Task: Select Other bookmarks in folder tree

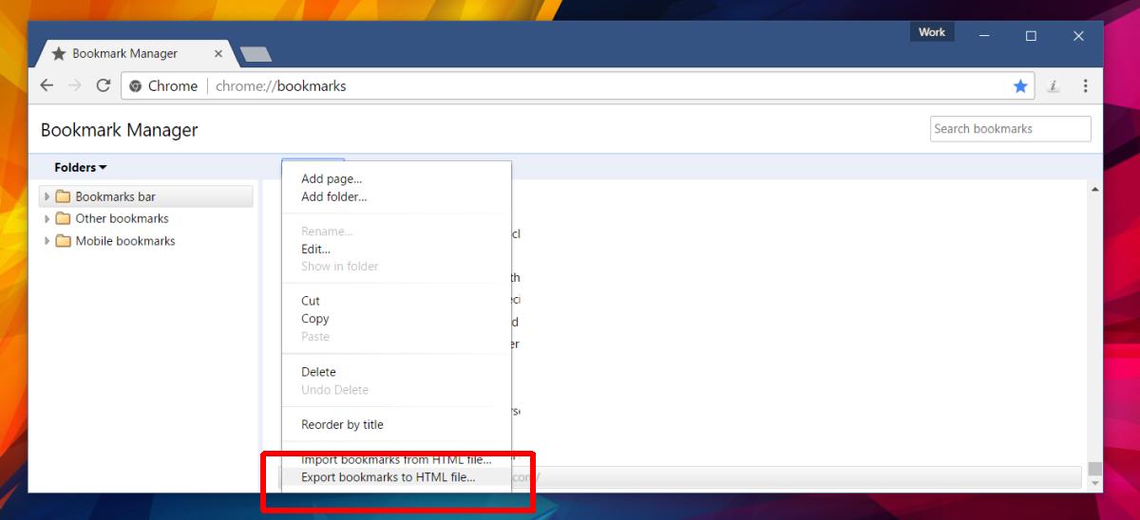Action: 122,218
